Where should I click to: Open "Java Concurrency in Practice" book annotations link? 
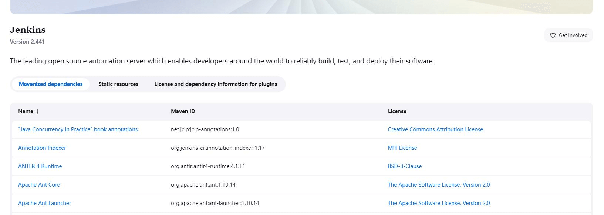tap(78, 129)
